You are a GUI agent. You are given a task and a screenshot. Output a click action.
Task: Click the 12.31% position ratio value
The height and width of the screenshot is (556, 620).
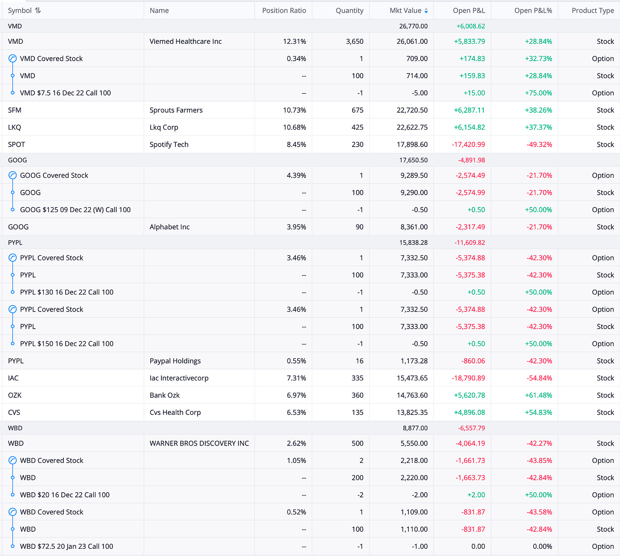pos(295,41)
